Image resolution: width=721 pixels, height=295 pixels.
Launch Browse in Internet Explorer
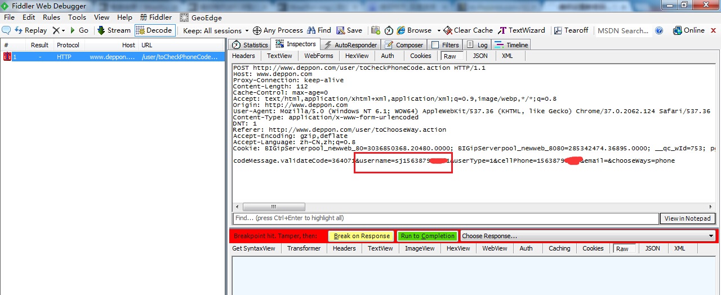[414, 30]
